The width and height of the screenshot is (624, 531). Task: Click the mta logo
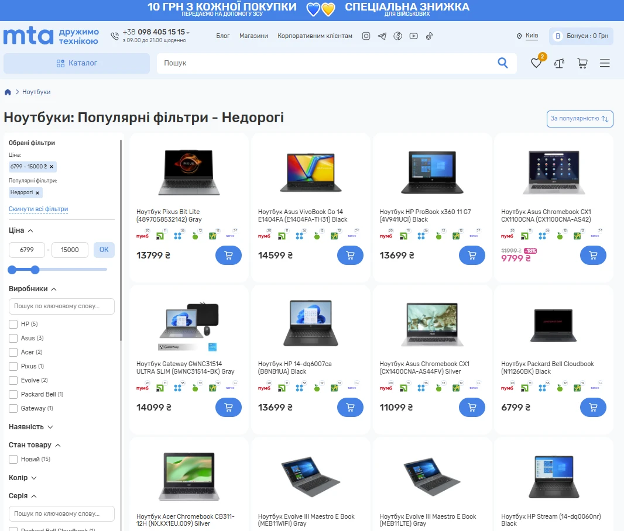point(28,36)
